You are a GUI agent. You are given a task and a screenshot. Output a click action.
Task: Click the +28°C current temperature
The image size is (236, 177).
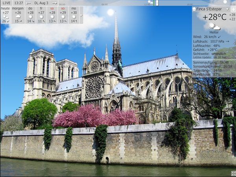[214, 17]
